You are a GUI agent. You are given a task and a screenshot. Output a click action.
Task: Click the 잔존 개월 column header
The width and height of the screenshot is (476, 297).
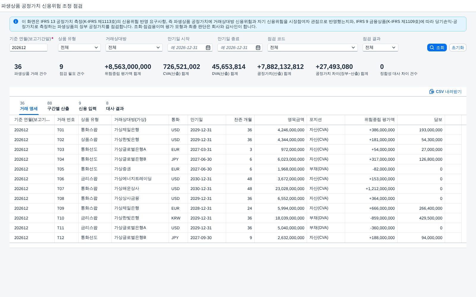point(240,120)
